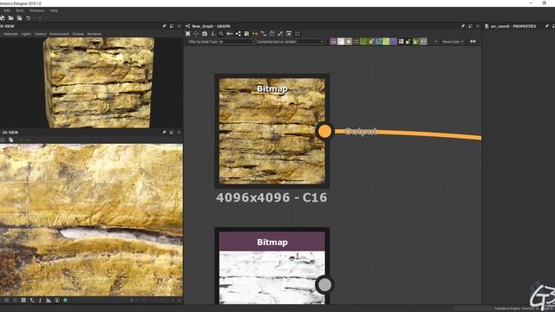Viewport: 555px width, 312px height.
Task: Open the Display menu in 3D View
Action: (x=78, y=34)
